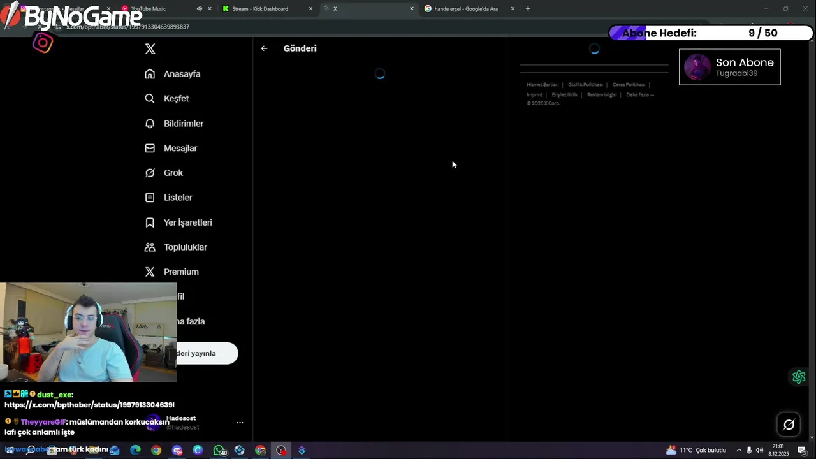Open Mesajlar inbox
The height and width of the screenshot is (459, 816).
170,148
